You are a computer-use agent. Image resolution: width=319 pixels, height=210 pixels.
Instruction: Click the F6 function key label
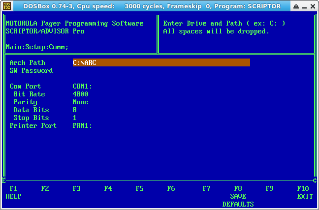pos(171,189)
